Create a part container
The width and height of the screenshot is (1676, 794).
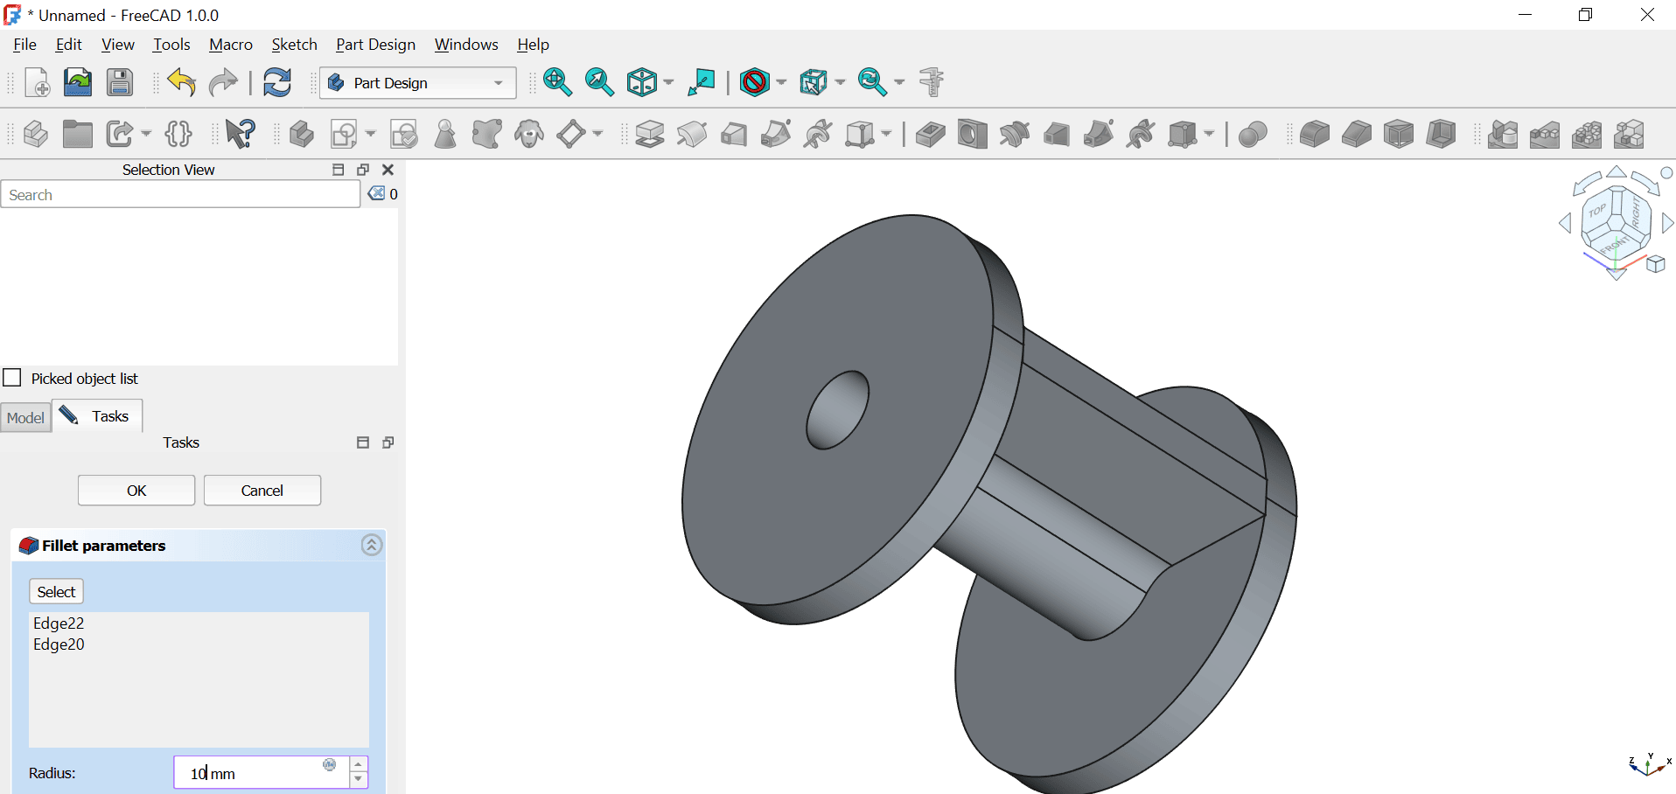pos(36,134)
